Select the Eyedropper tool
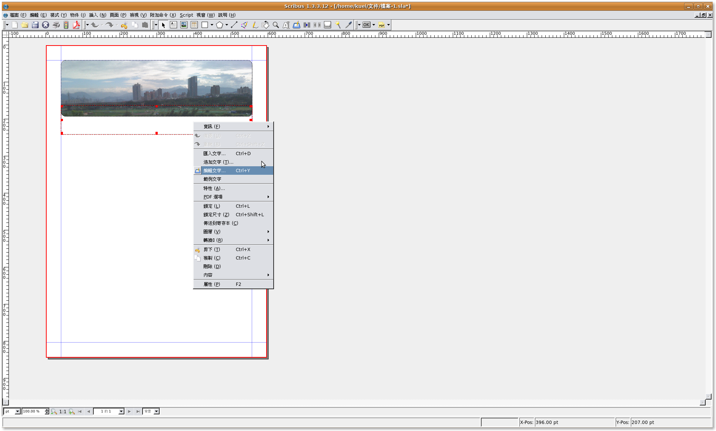 348,25
